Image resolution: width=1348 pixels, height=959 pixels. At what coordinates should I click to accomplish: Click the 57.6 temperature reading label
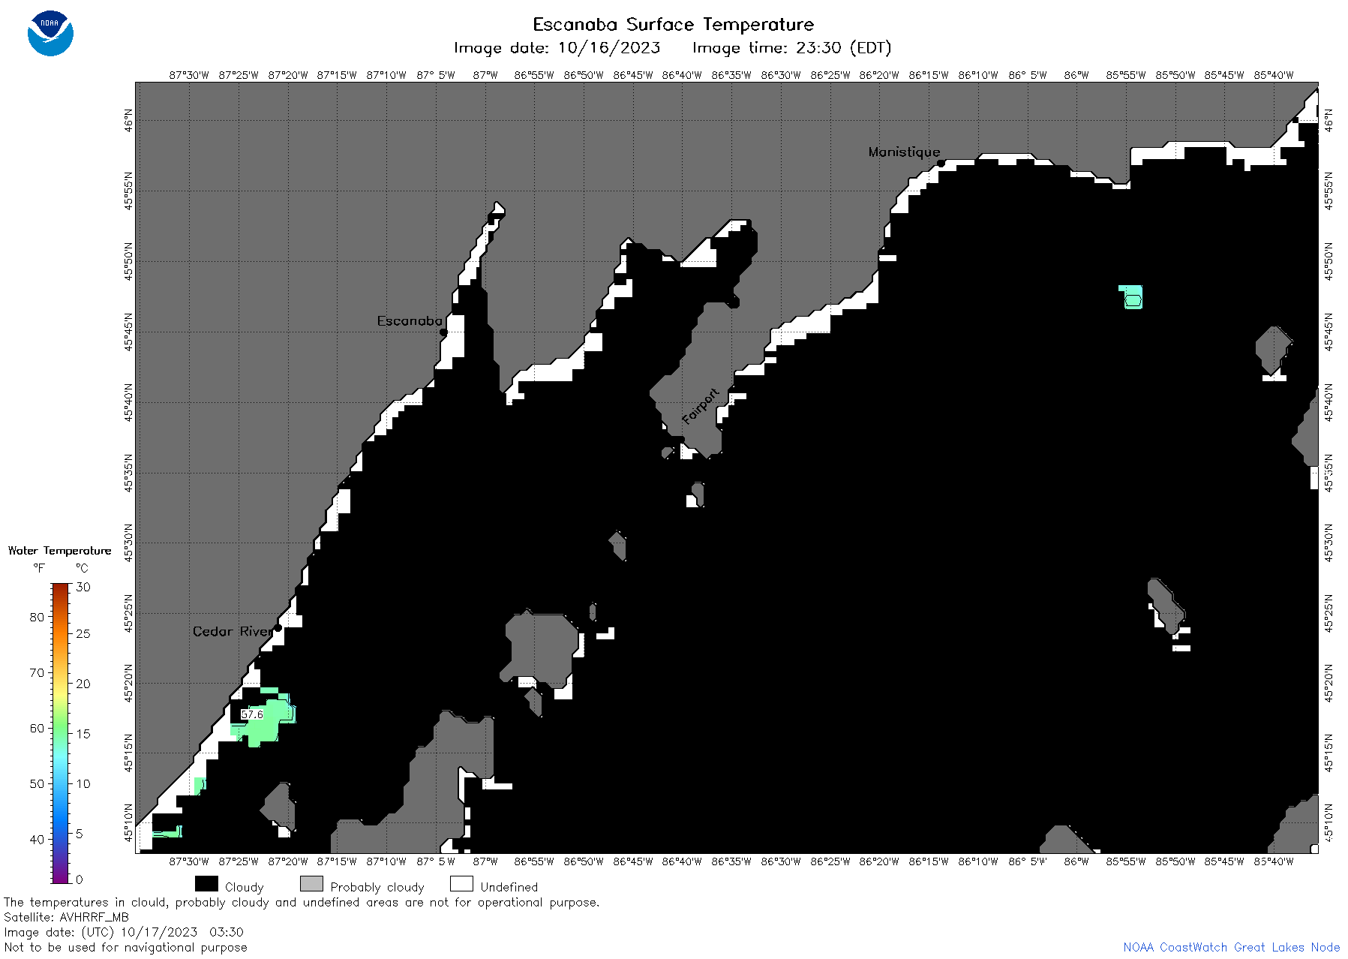[x=252, y=714]
